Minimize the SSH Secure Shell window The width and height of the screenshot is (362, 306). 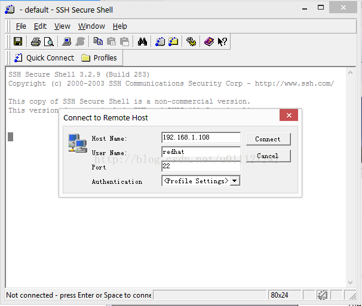point(305,8)
